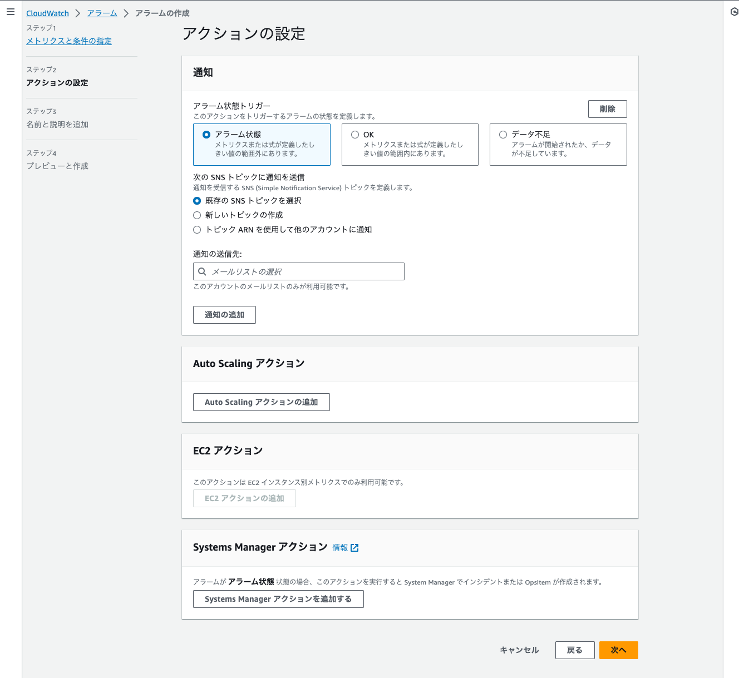739x678 pixels.
Task: Click the 通知の送信先: label
Action: click(218, 254)
